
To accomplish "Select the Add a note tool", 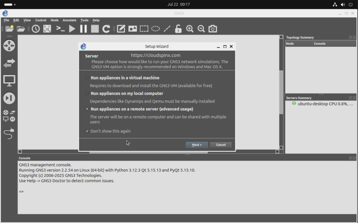I will [121, 29].
